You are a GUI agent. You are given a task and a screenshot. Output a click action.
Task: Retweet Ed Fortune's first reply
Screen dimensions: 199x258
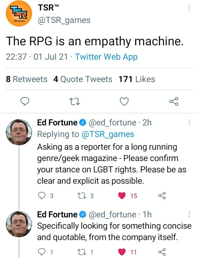82,195
